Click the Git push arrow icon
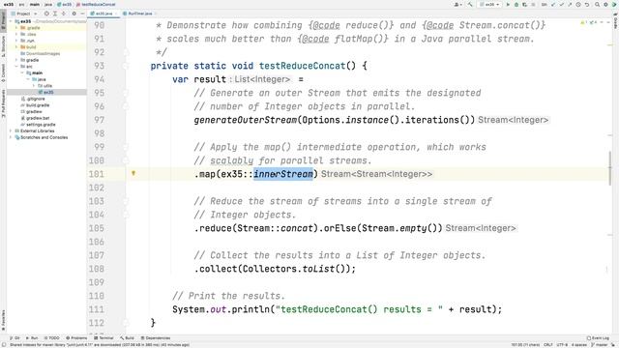Screen dimensions: 619x348 click(570, 4)
